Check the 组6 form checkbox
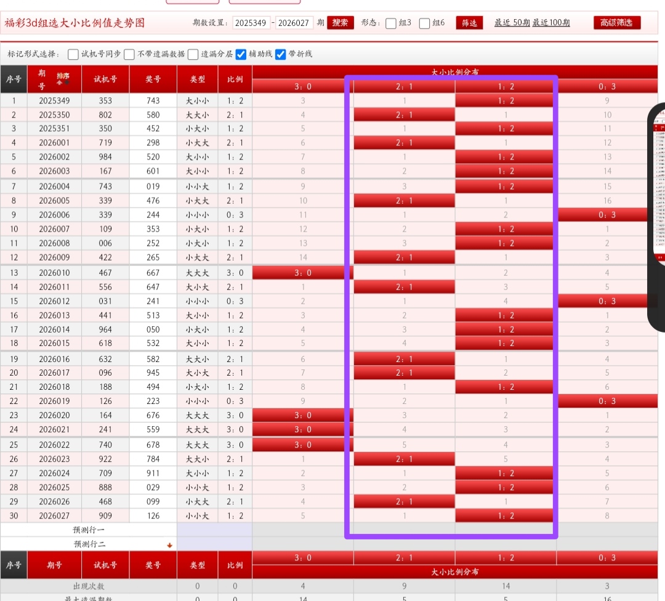The width and height of the screenshot is (665, 601). [x=425, y=23]
